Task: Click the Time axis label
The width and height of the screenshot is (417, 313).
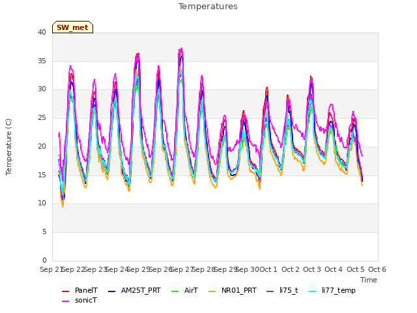Action: coord(369,280)
